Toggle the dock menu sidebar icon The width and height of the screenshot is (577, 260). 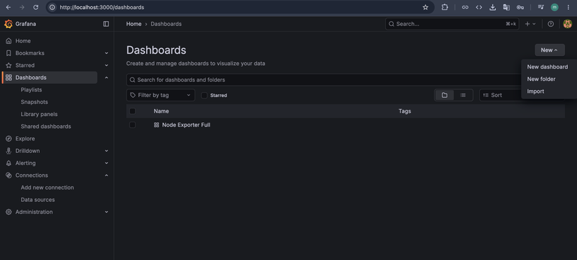click(106, 24)
